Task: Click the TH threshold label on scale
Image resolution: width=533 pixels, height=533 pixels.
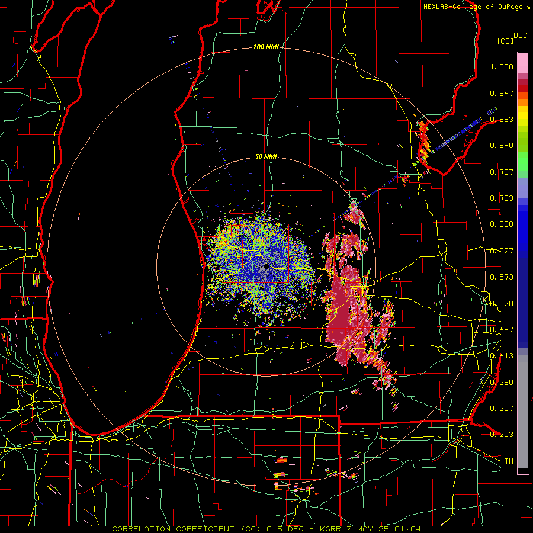Action: coord(509,461)
